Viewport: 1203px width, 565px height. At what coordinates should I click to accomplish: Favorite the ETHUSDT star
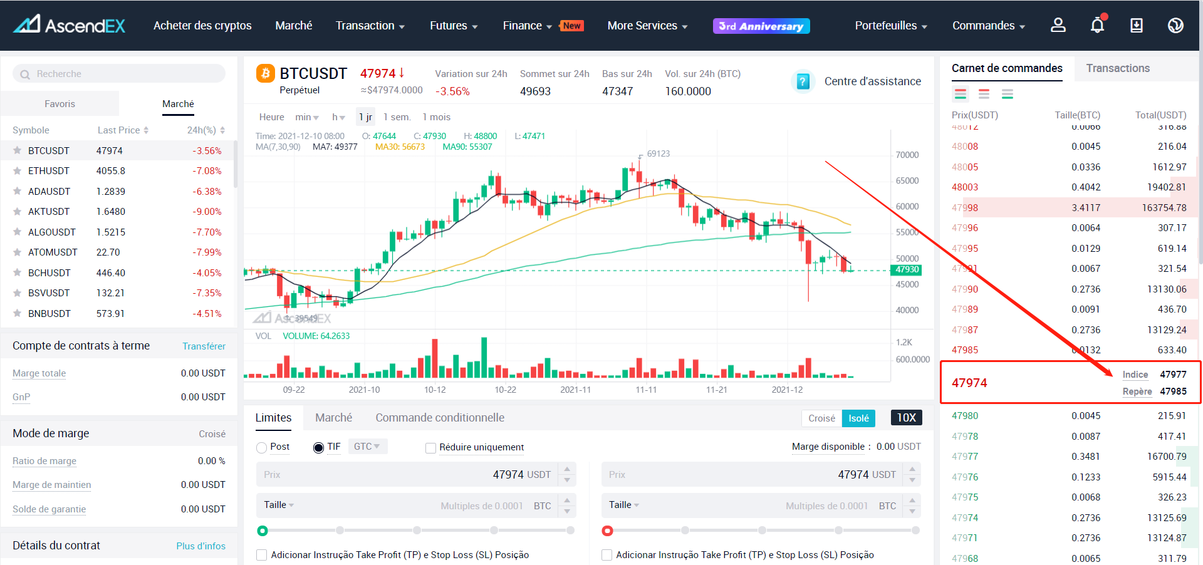pyautogui.click(x=18, y=170)
